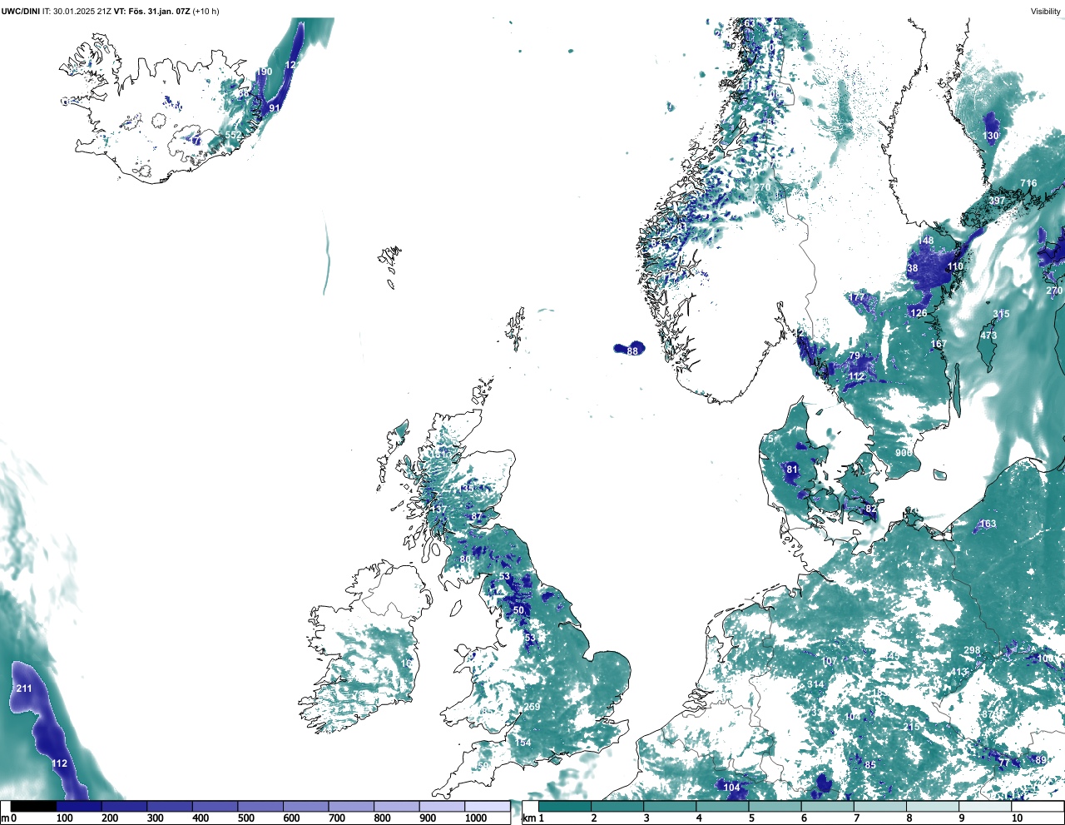Click the '473' value near Gotland
Image resolution: width=1065 pixels, height=825 pixels.
988,335
